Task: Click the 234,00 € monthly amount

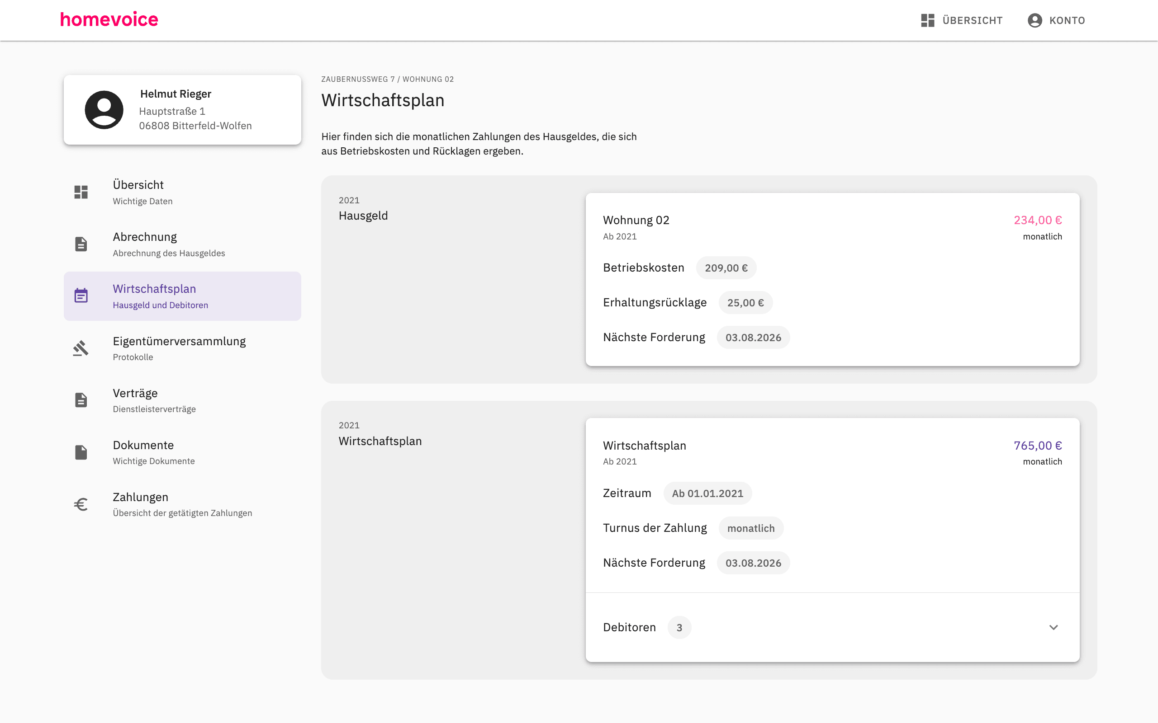Action: coord(1037,220)
